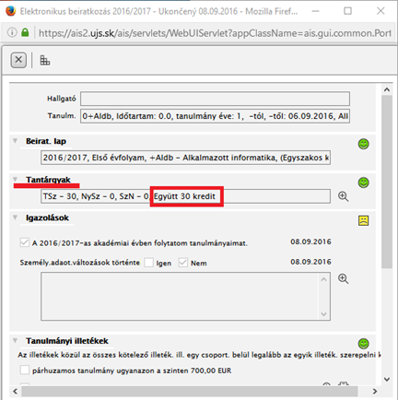Viewport: 398px width, 400px height.
Task: Open the hierarchy structure toolbar icon
Action: (x=45, y=60)
